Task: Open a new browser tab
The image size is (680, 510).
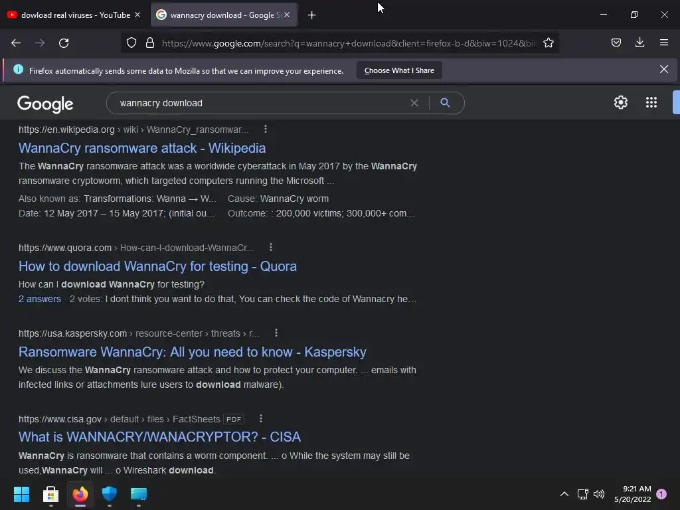Action: pos(312,15)
